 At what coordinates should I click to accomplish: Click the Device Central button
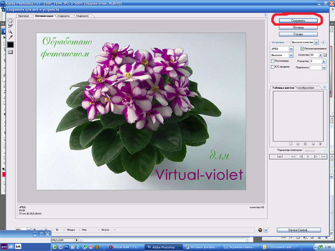click(299, 230)
